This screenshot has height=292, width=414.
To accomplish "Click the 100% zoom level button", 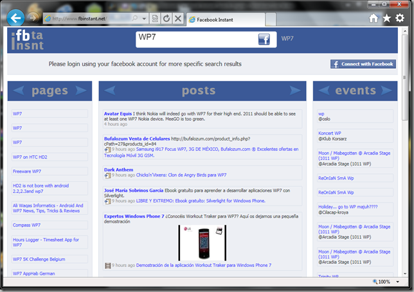I will (x=381, y=282).
